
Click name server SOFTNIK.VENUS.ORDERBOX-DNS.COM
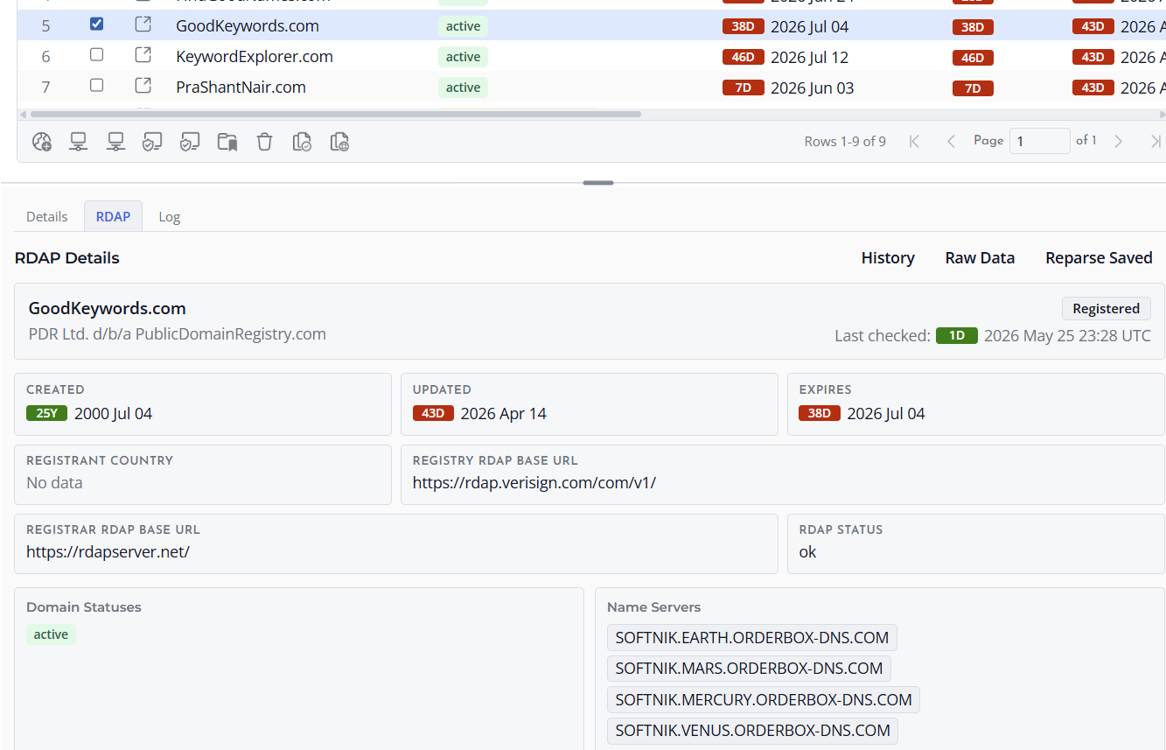752,730
